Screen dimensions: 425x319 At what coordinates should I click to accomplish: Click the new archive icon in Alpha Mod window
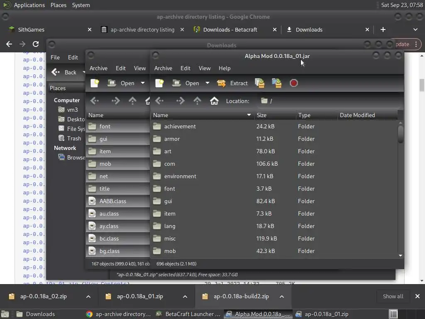159,83
